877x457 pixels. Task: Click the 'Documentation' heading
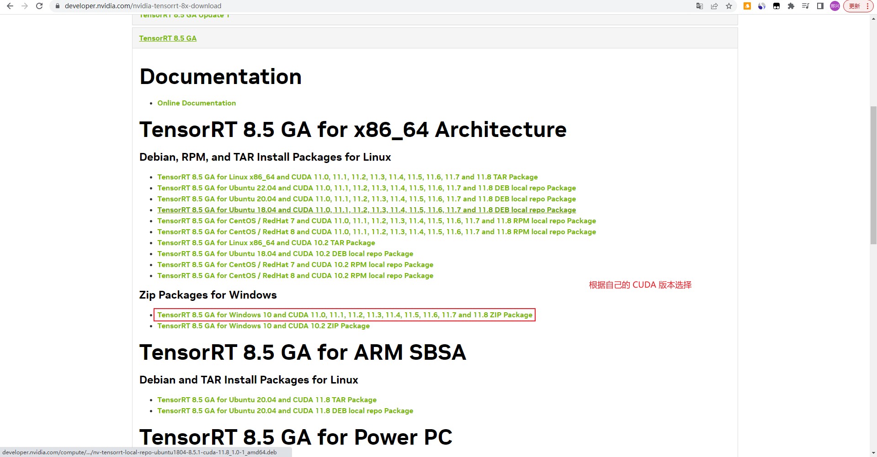point(220,76)
